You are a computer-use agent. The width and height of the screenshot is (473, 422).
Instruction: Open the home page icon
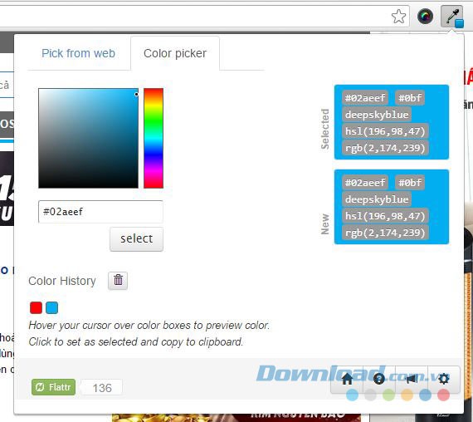tap(347, 379)
